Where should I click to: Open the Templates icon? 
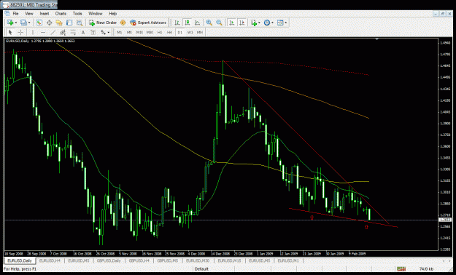[280, 23]
